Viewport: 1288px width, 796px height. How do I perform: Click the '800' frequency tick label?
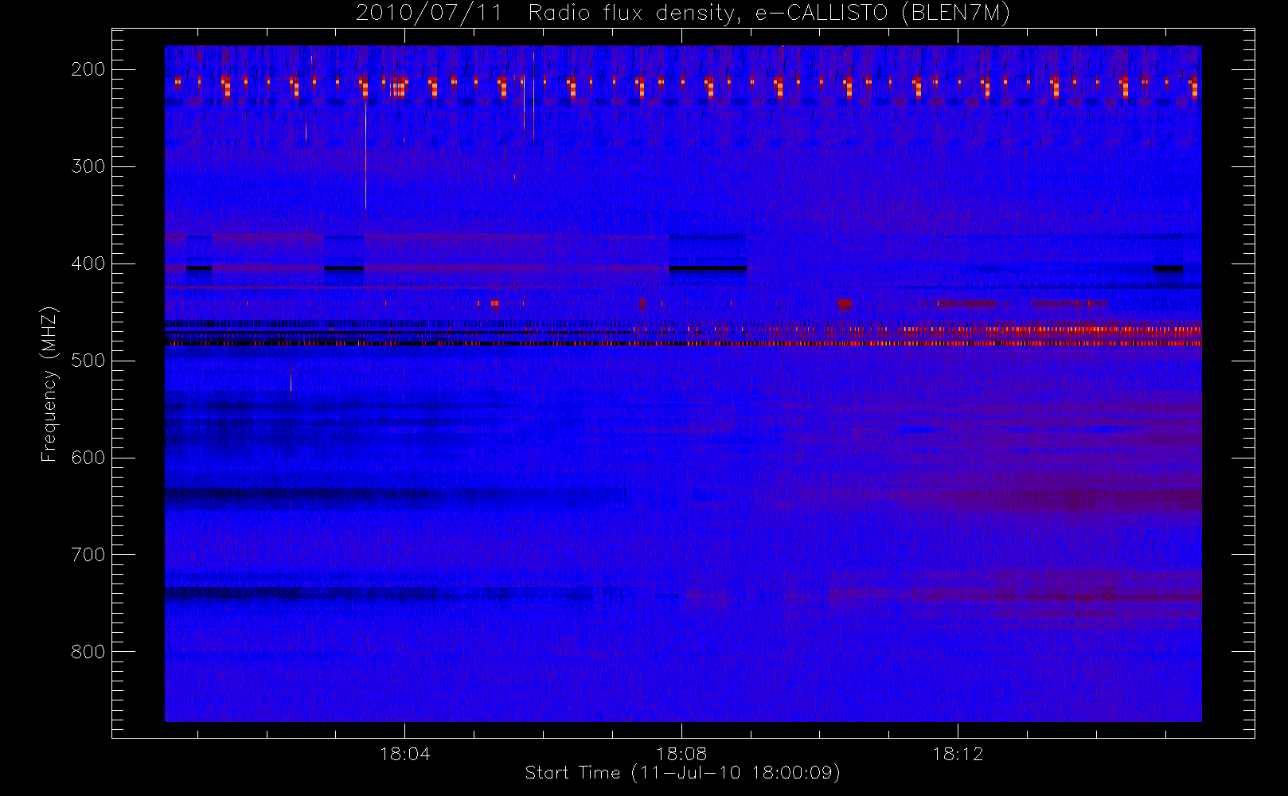88,652
